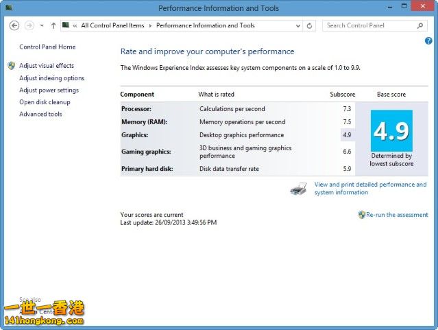The width and height of the screenshot is (438, 330).
Task: Click the search magnifier icon
Action: [420, 26]
